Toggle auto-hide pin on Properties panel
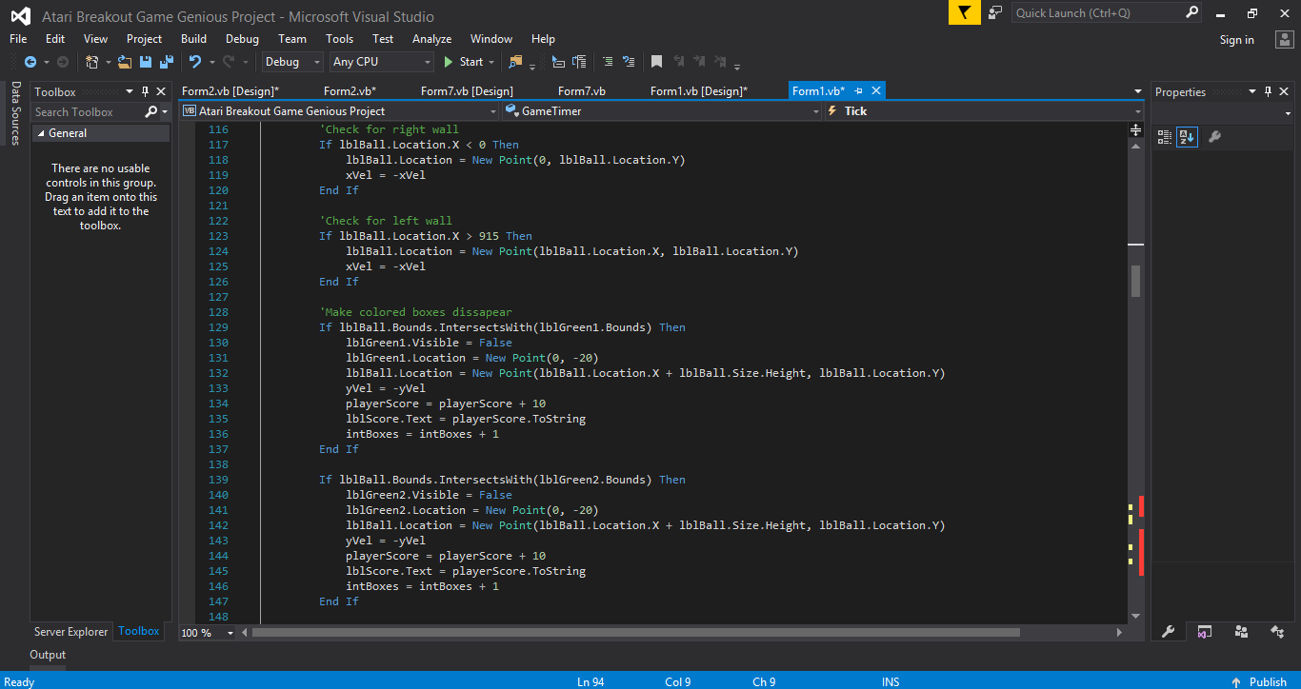Screen dimensions: 1301x689 coord(1269,91)
